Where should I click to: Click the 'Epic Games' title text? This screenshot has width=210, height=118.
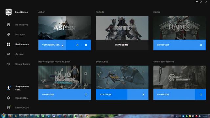[x=21, y=12]
